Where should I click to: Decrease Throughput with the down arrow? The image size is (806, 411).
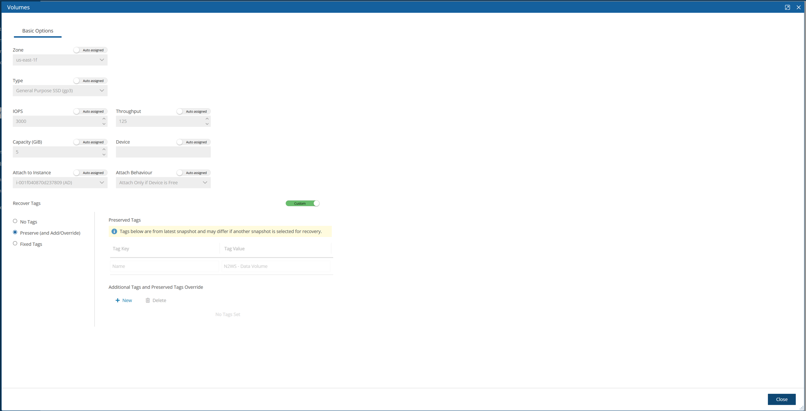click(207, 124)
